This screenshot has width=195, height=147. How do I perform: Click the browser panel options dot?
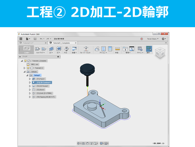(x=58, y=56)
